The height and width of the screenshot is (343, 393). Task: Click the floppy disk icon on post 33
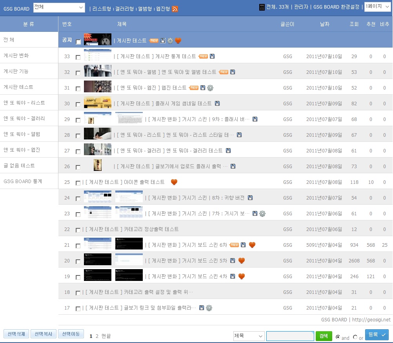(x=212, y=56)
